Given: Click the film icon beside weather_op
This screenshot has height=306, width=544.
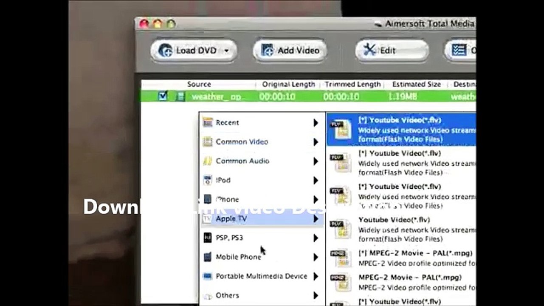Looking at the screenshot, I should 180,96.
